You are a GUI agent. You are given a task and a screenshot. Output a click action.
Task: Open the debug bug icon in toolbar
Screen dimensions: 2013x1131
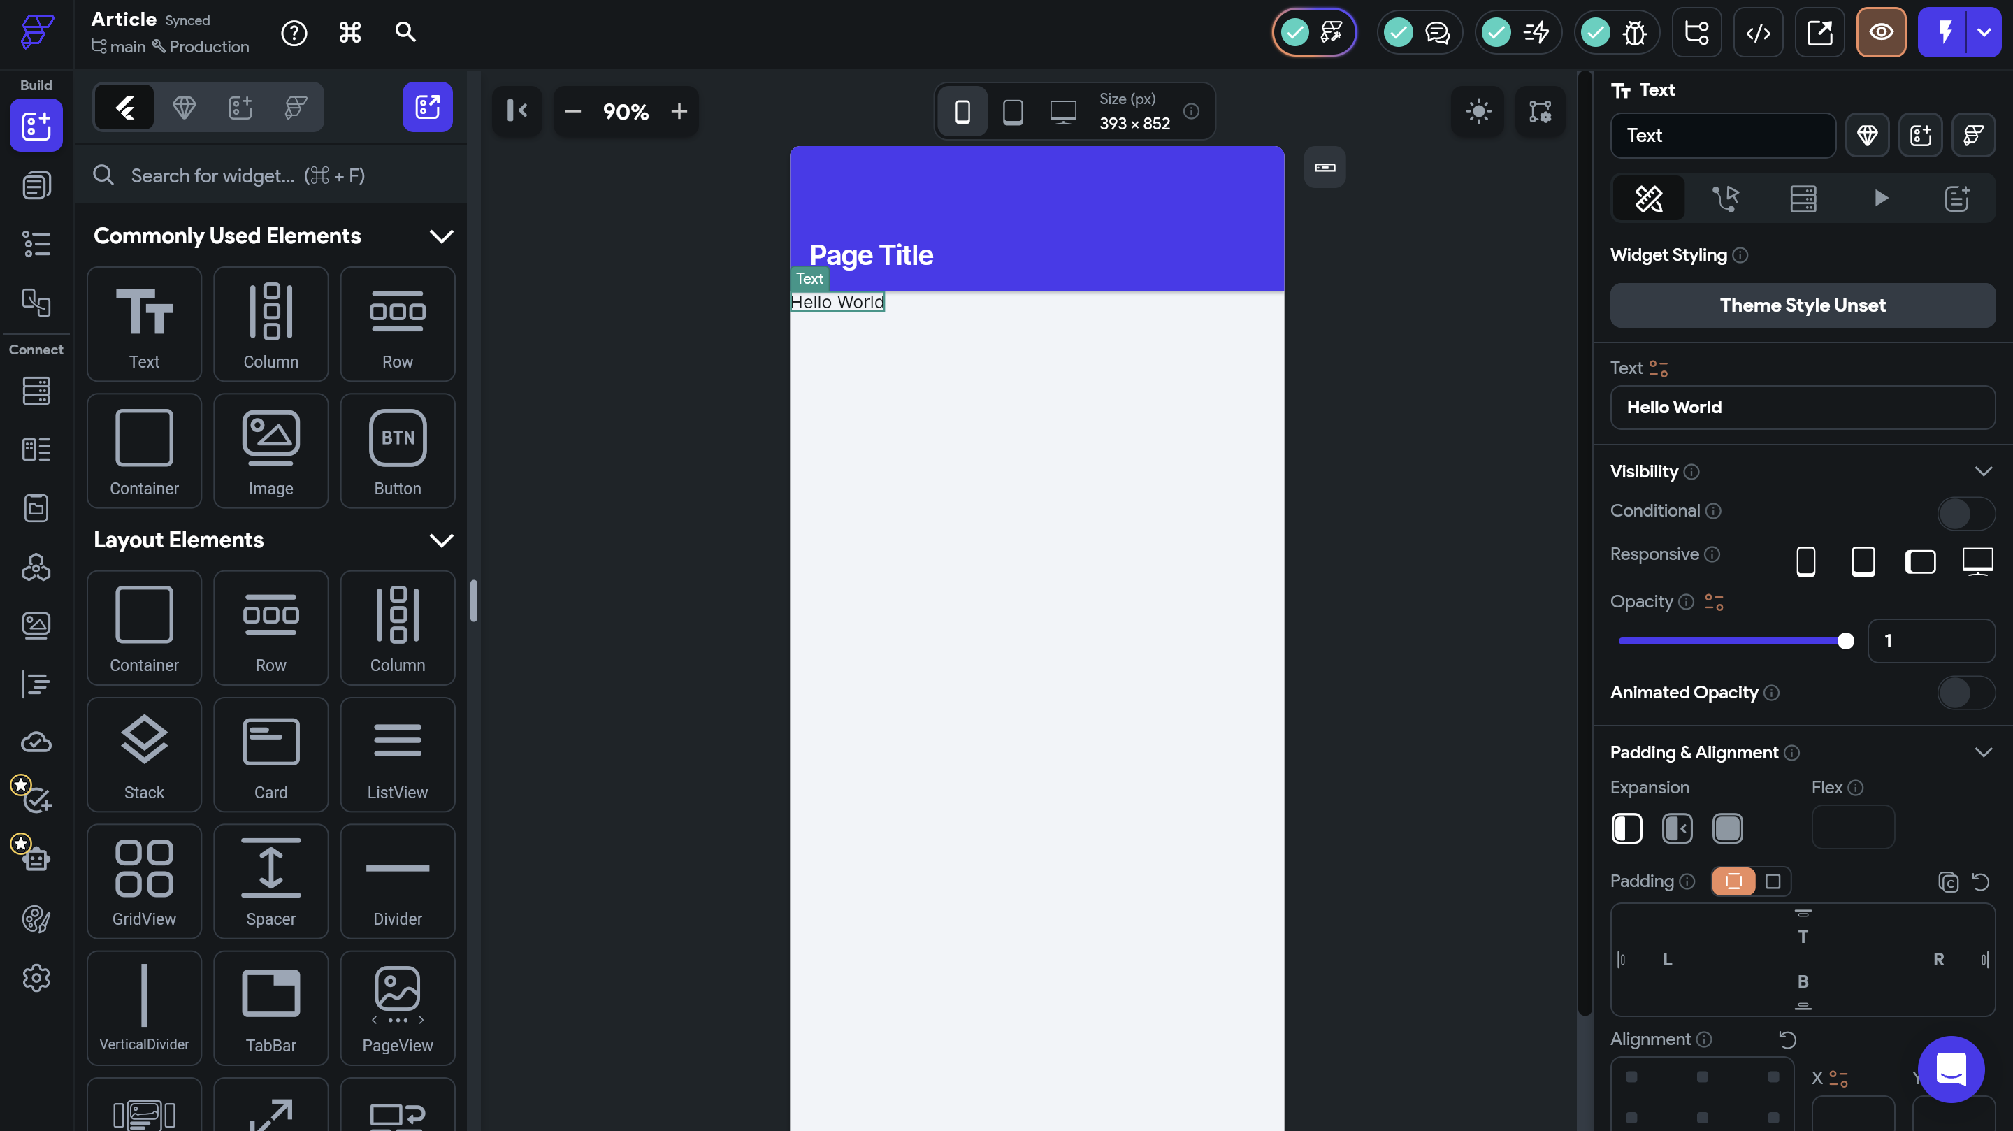1634,33
